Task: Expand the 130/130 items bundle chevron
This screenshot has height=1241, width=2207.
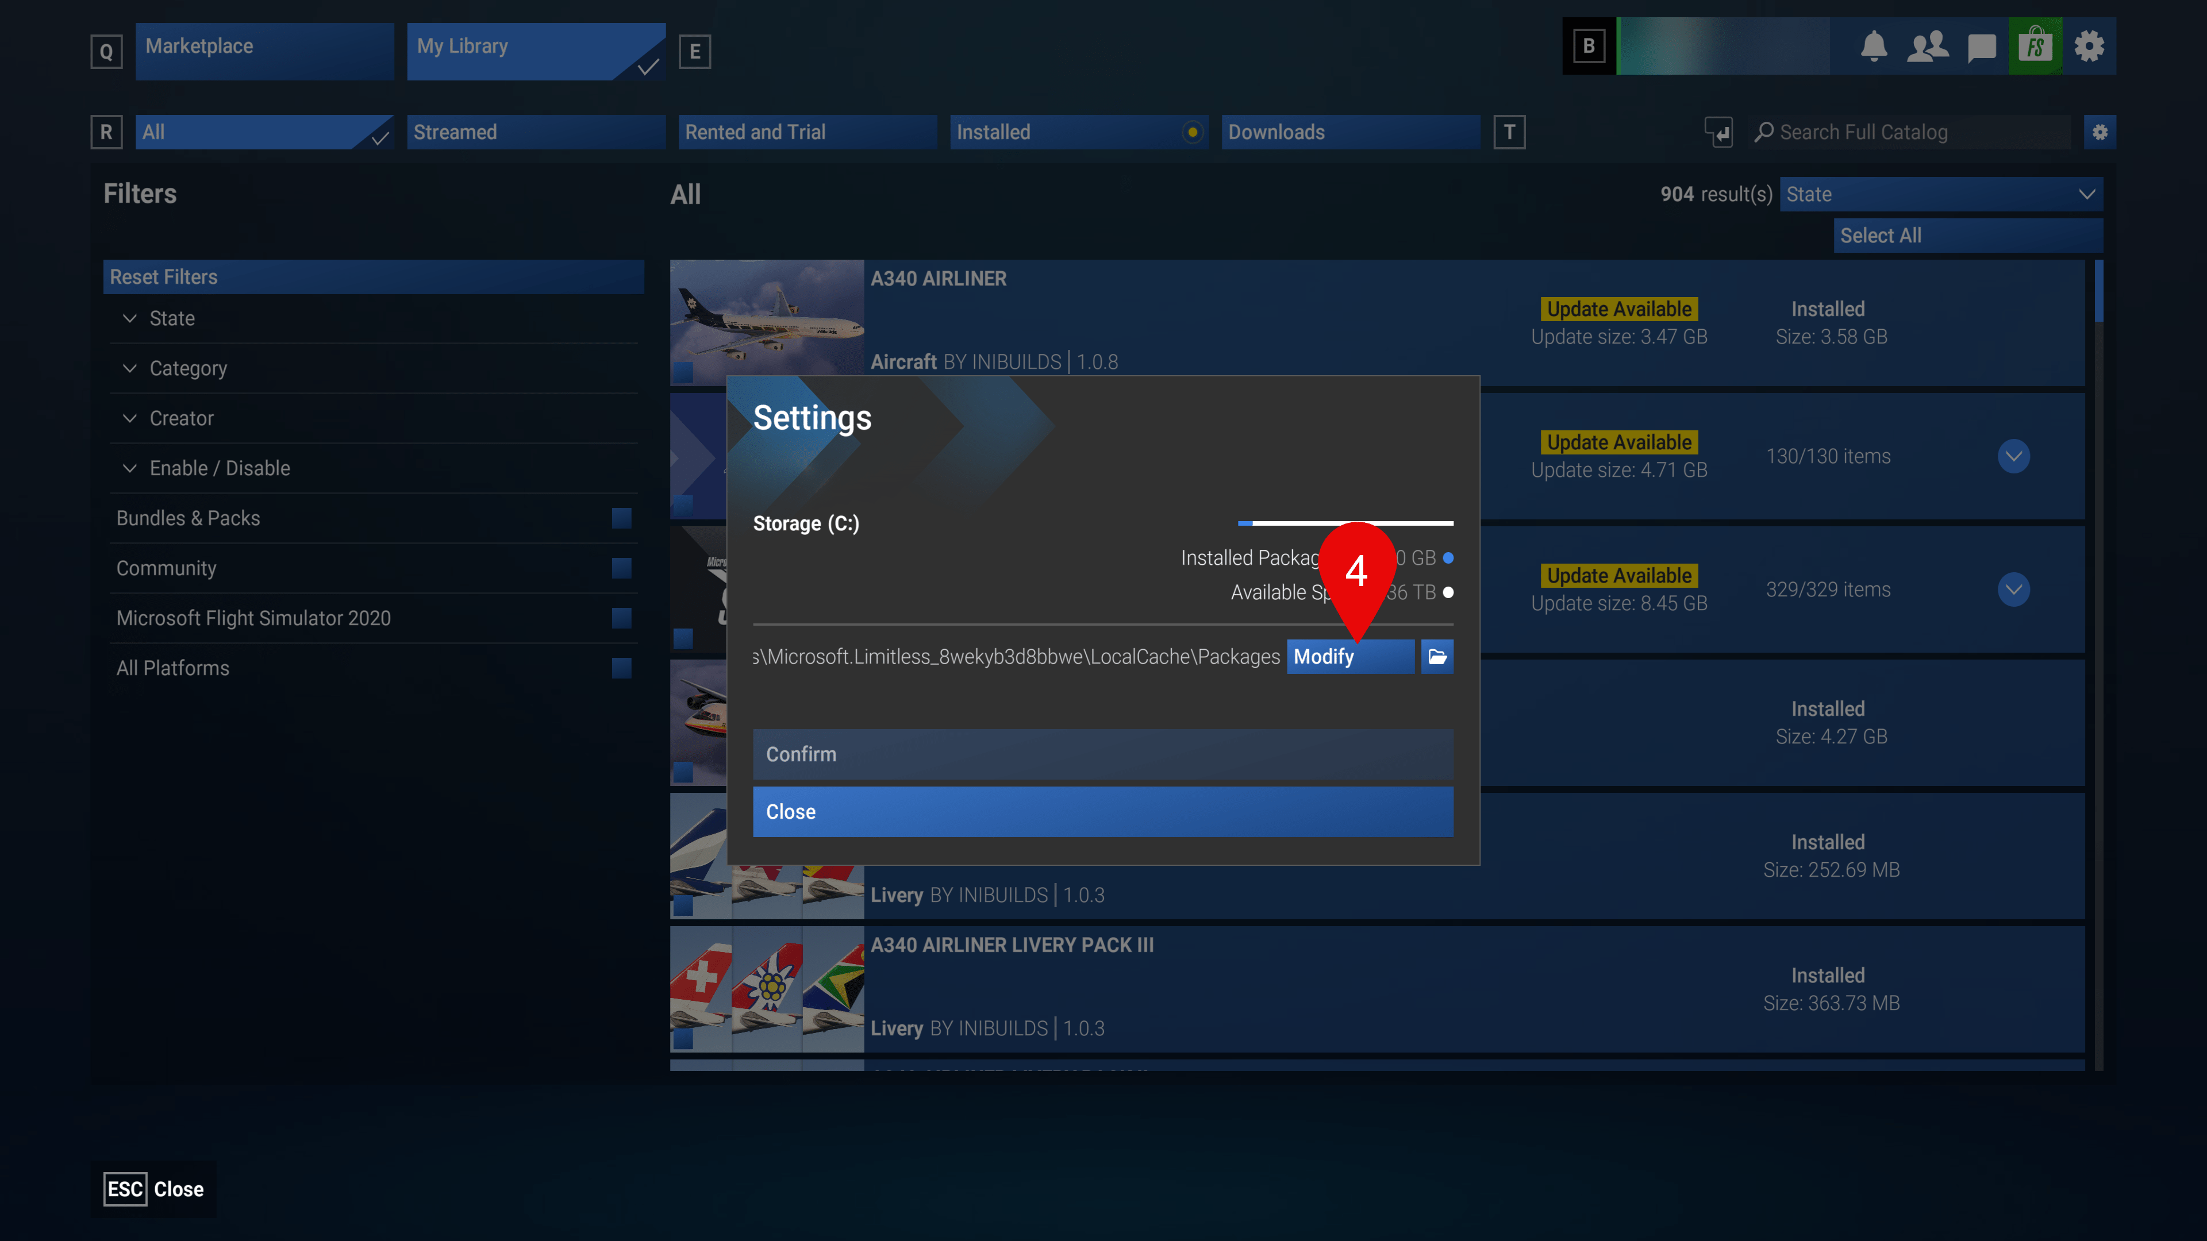Action: pyautogui.click(x=2013, y=457)
